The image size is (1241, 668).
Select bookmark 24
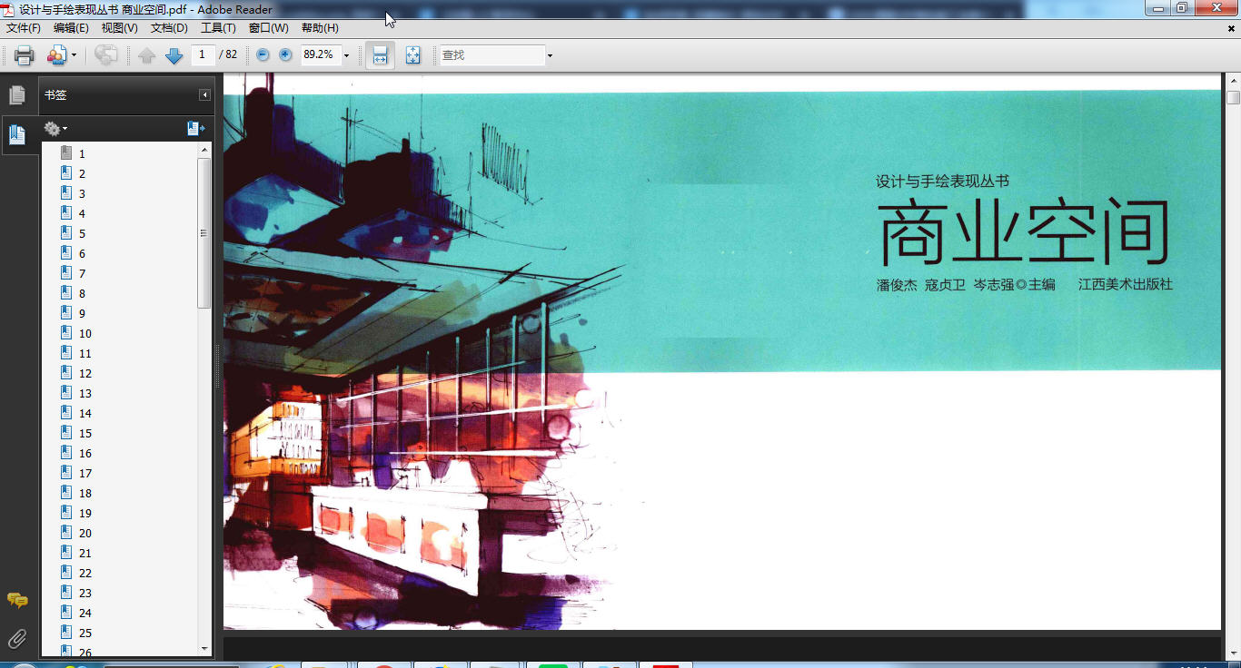click(x=85, y=614)
